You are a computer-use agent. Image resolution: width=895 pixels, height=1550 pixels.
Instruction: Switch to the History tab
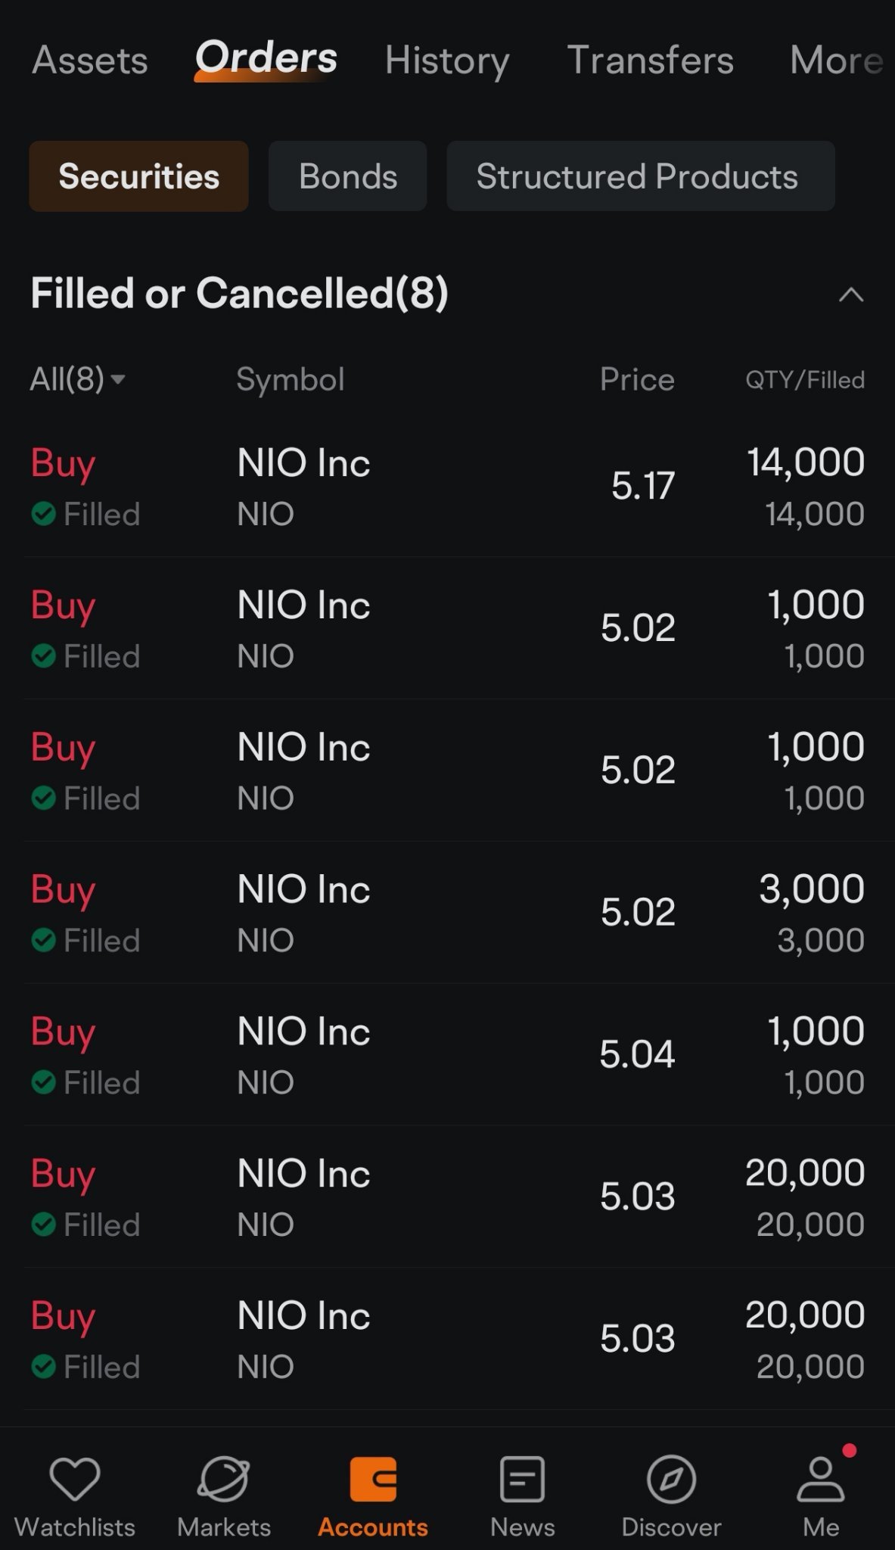point(447,61)
